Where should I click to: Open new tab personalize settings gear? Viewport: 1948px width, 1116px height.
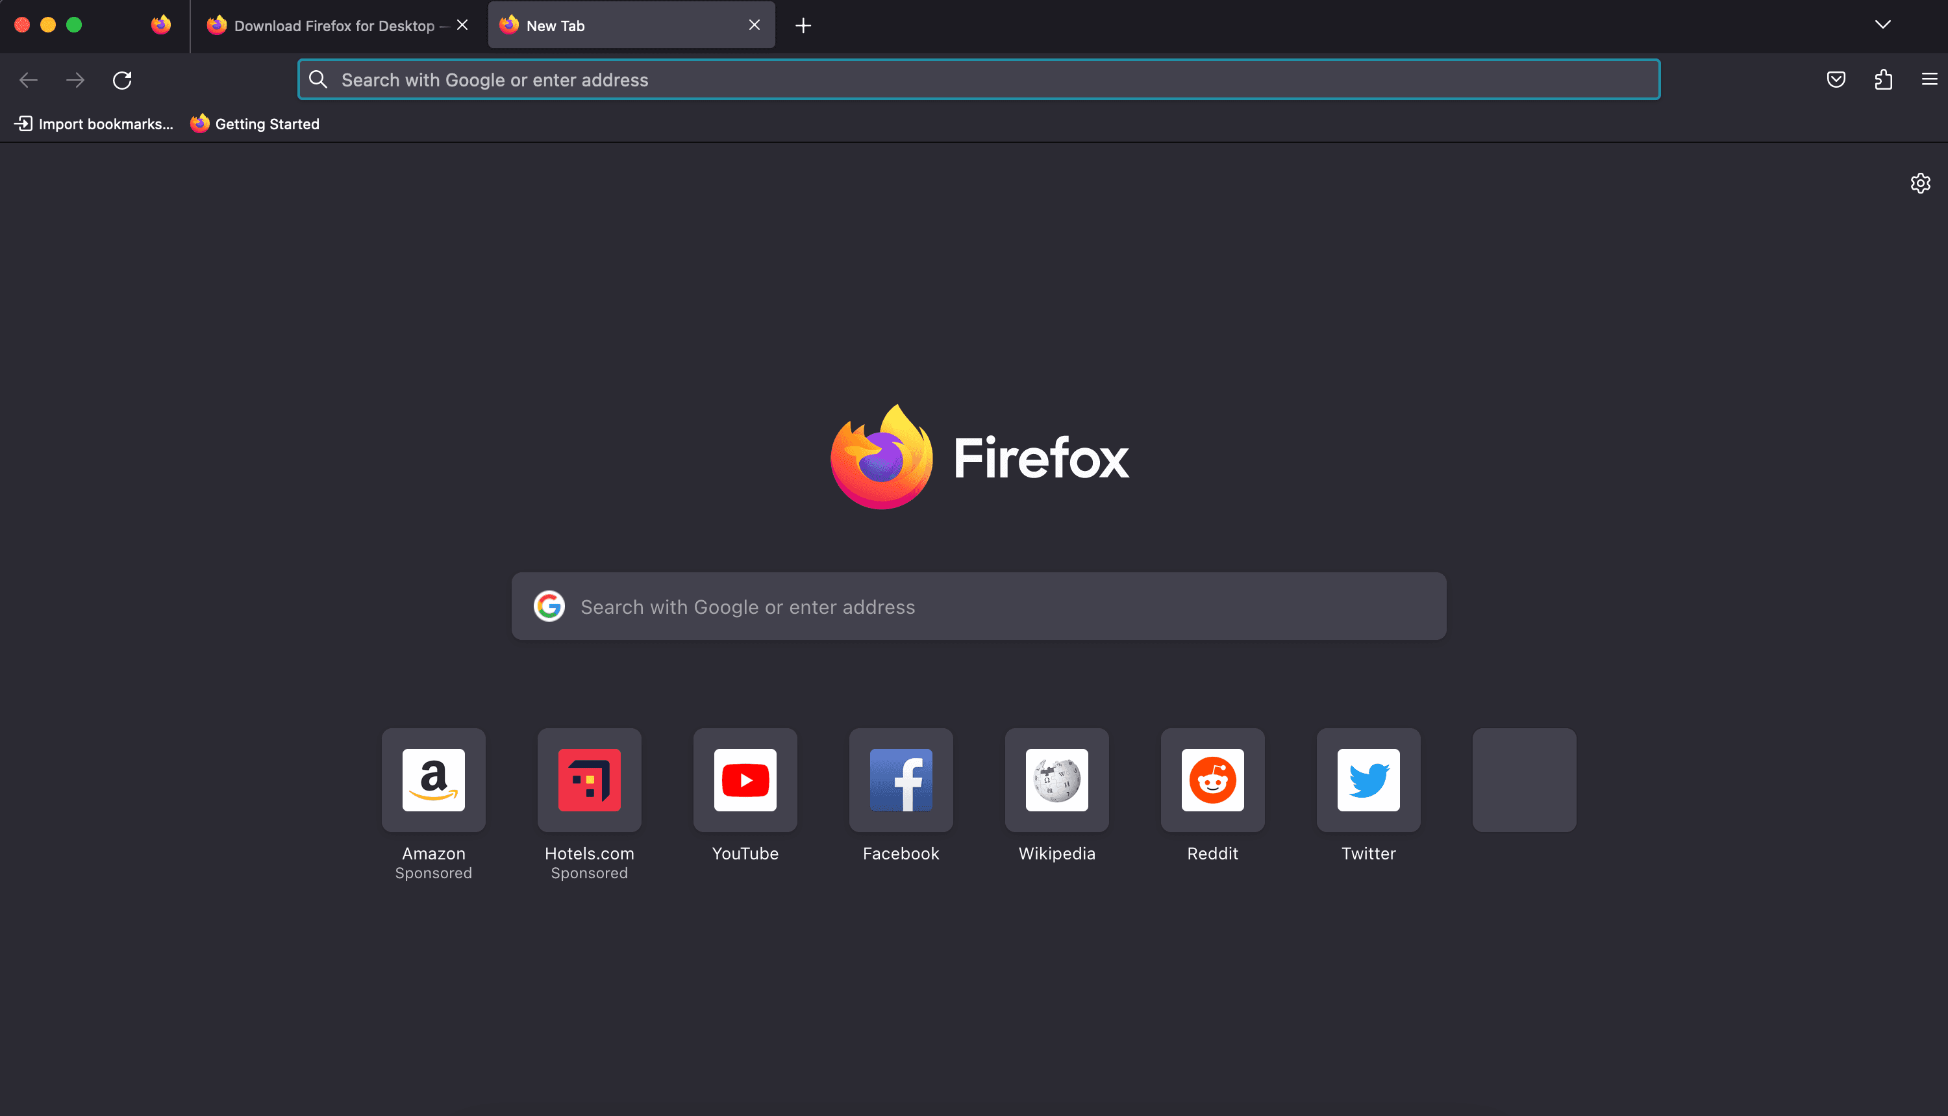coord(1919,183)
